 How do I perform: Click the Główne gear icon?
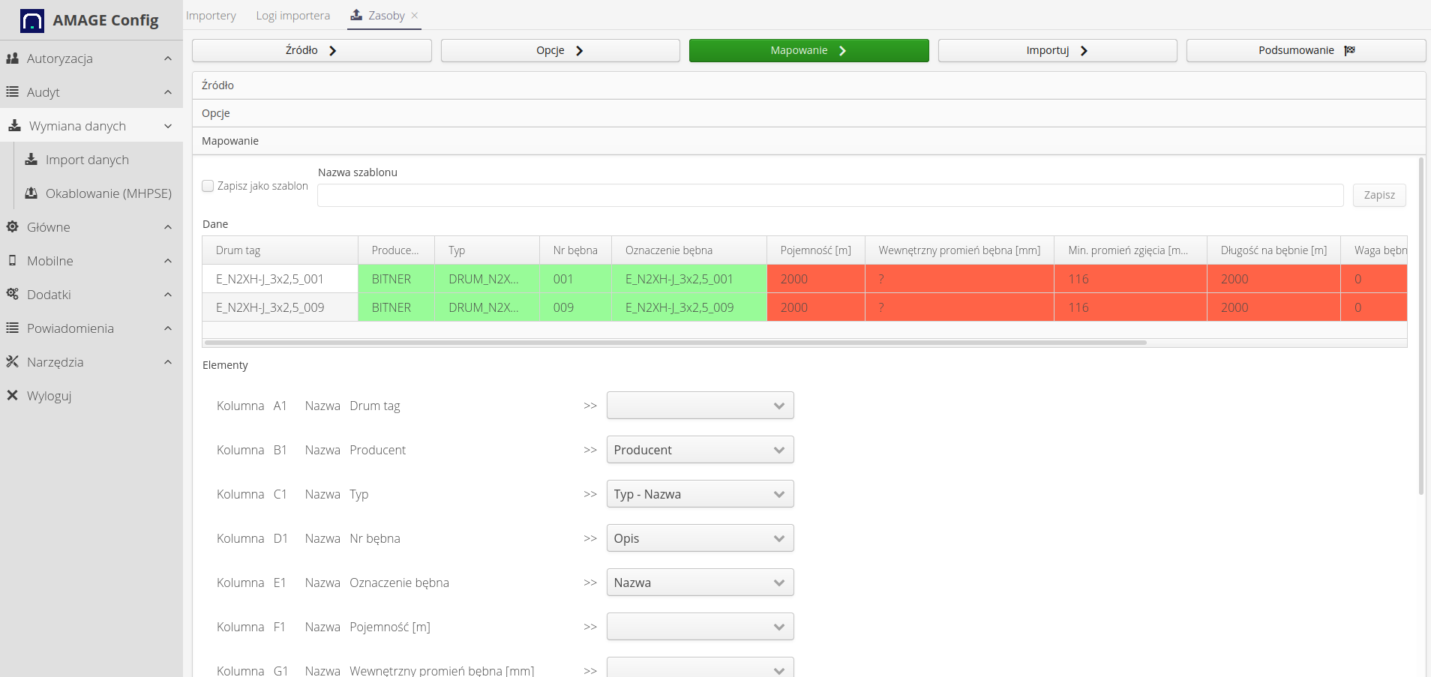(12, 227)
